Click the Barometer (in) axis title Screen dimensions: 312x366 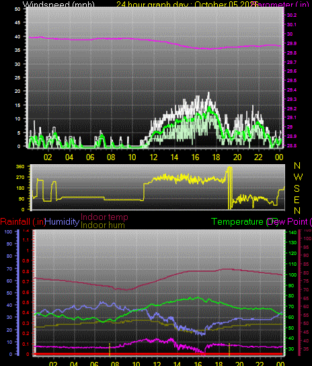click(283, 4)
